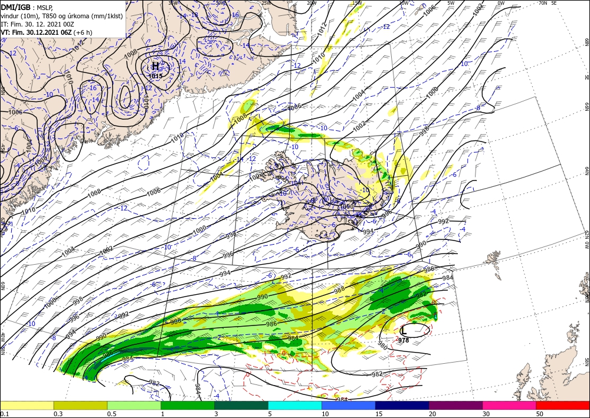Click the legend scale value 3
590x418 pixels.
coord(217,414)
